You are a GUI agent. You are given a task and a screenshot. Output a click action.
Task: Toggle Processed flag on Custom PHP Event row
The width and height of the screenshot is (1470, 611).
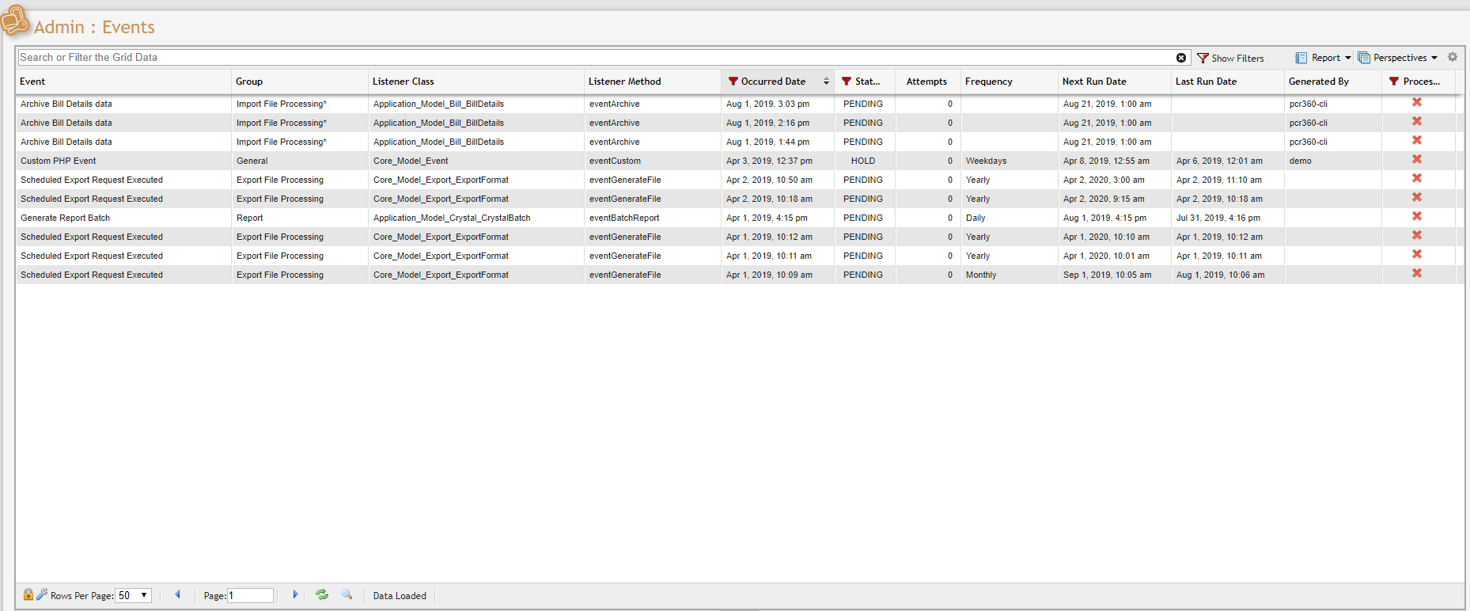pos(1417,160)
